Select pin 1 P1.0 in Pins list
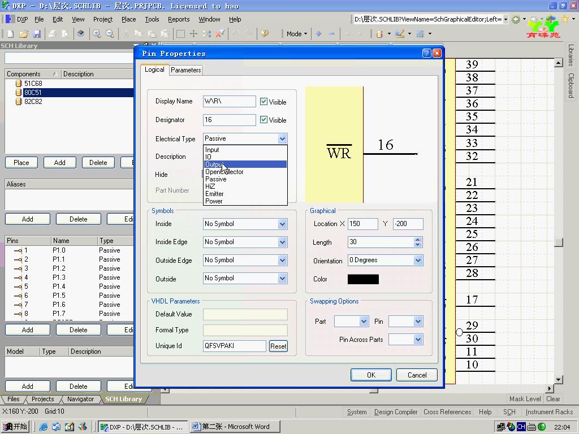 (x=69, y=250)
